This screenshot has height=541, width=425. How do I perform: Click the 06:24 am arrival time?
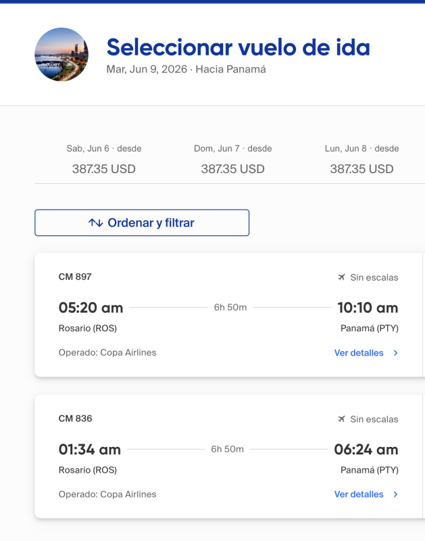coord(366,450)
